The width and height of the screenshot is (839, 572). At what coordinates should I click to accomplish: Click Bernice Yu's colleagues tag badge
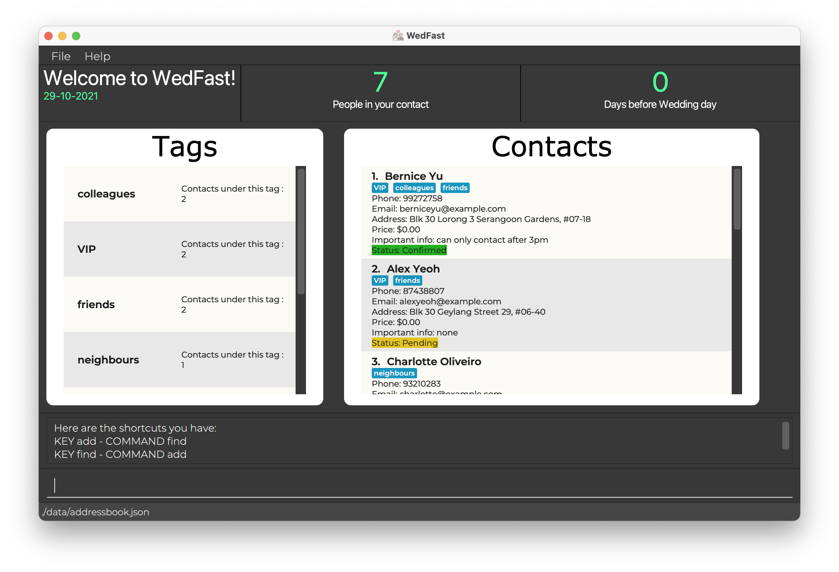(414, 187)
